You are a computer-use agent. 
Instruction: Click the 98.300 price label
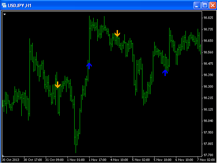(x=208, y=87)
